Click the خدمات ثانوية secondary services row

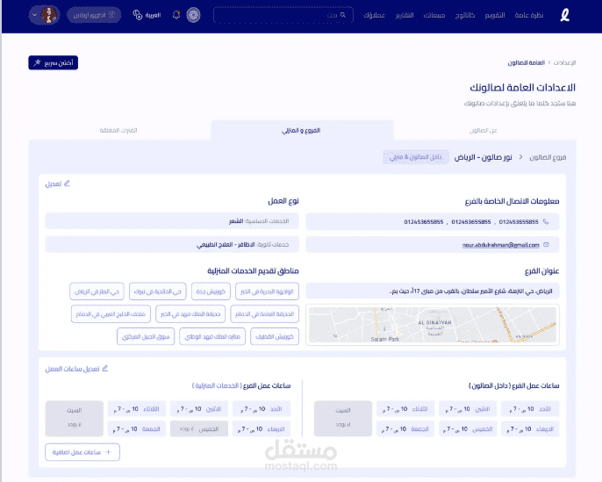(x=172, y=244)
